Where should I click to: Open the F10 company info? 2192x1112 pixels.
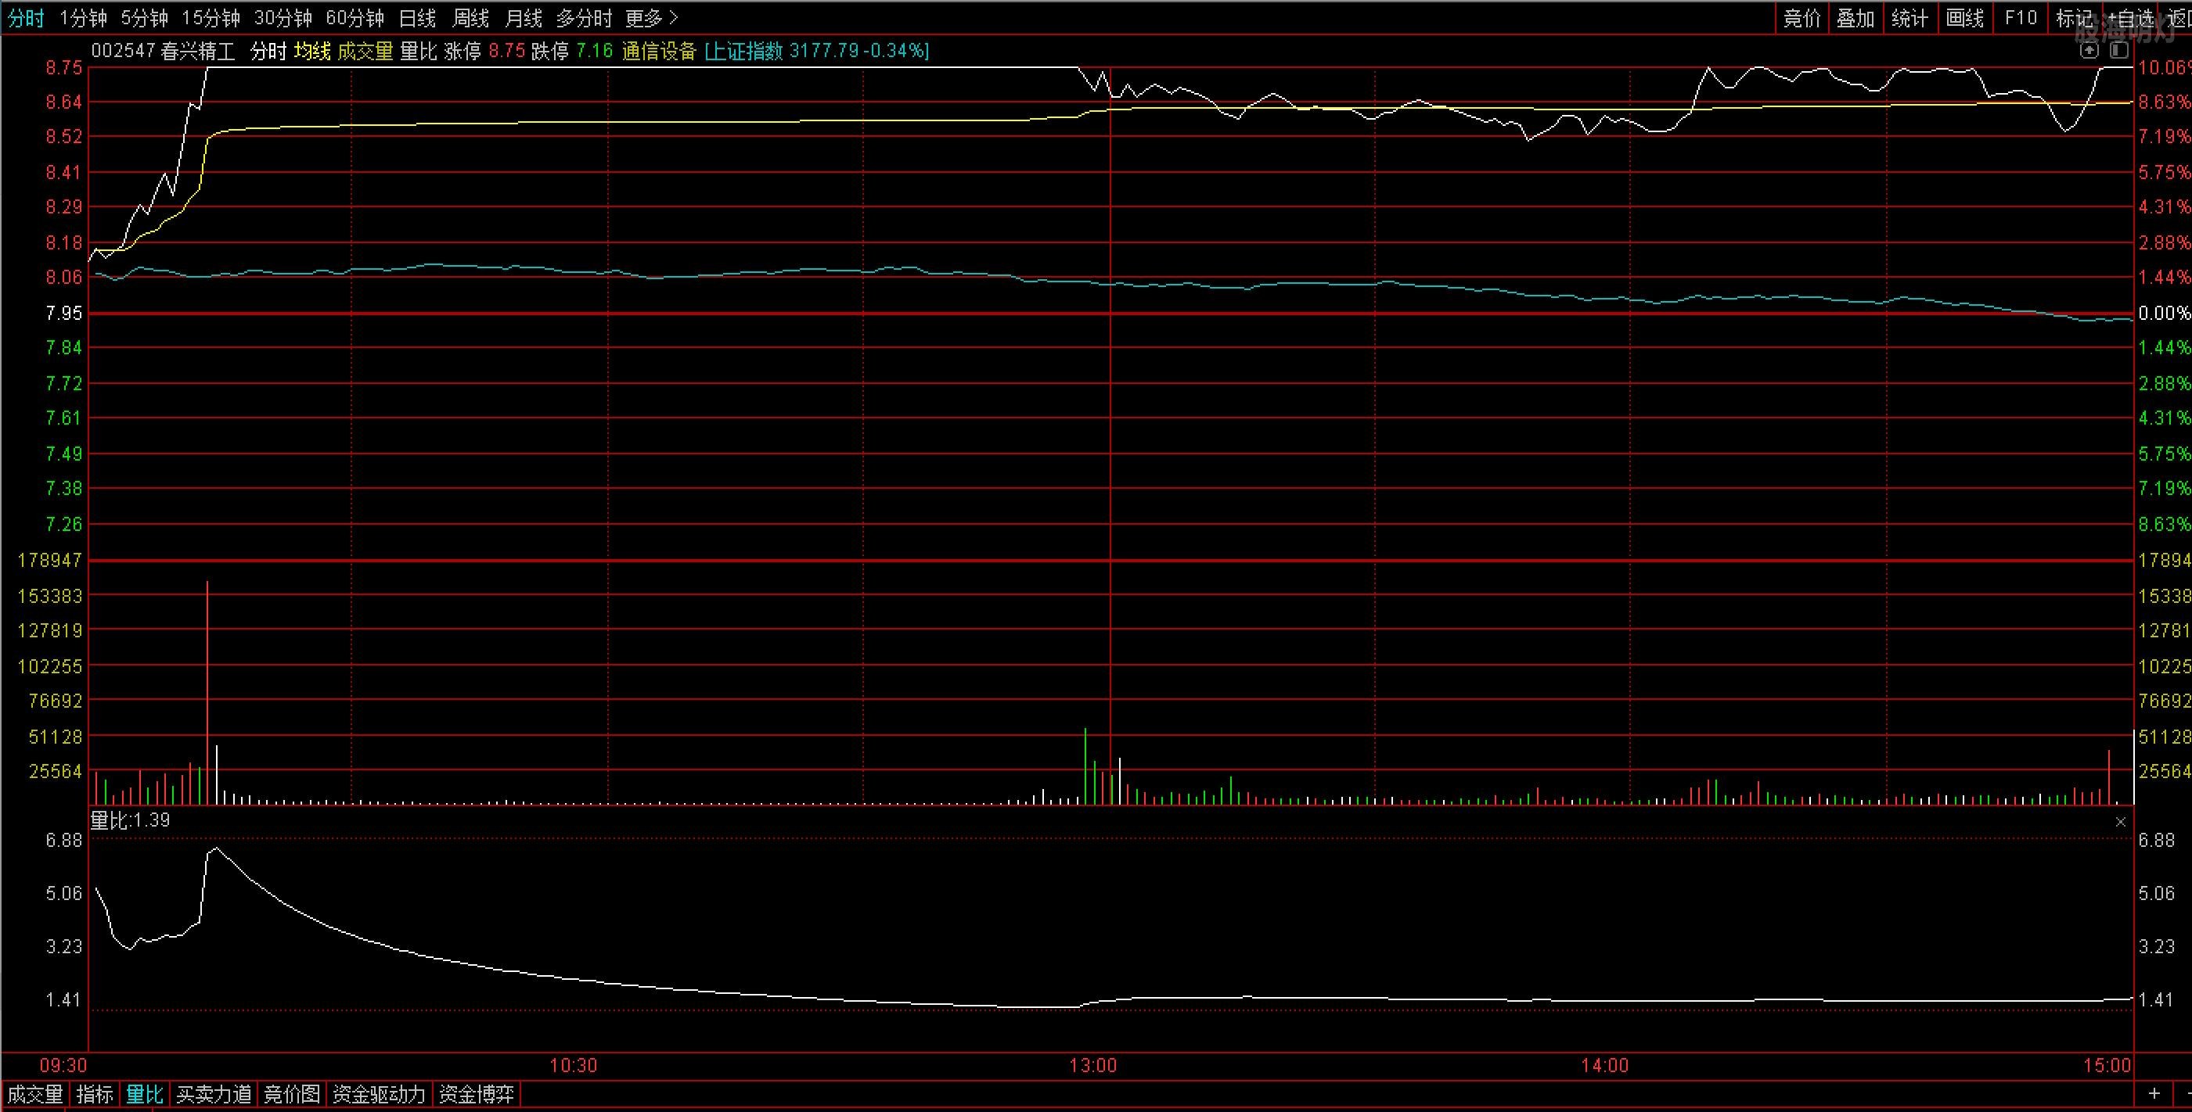(x=2020, y=18)
